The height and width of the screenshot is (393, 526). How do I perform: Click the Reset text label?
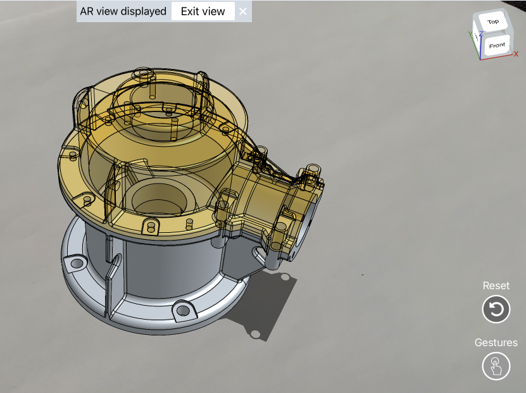pos(496,285)
